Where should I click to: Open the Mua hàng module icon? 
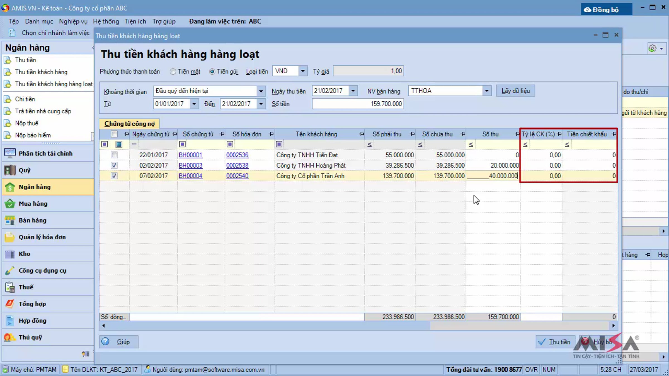[x=10, y=204]
